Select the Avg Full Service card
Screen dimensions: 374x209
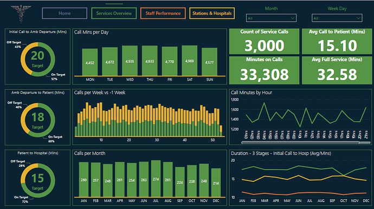click(337, 70)
